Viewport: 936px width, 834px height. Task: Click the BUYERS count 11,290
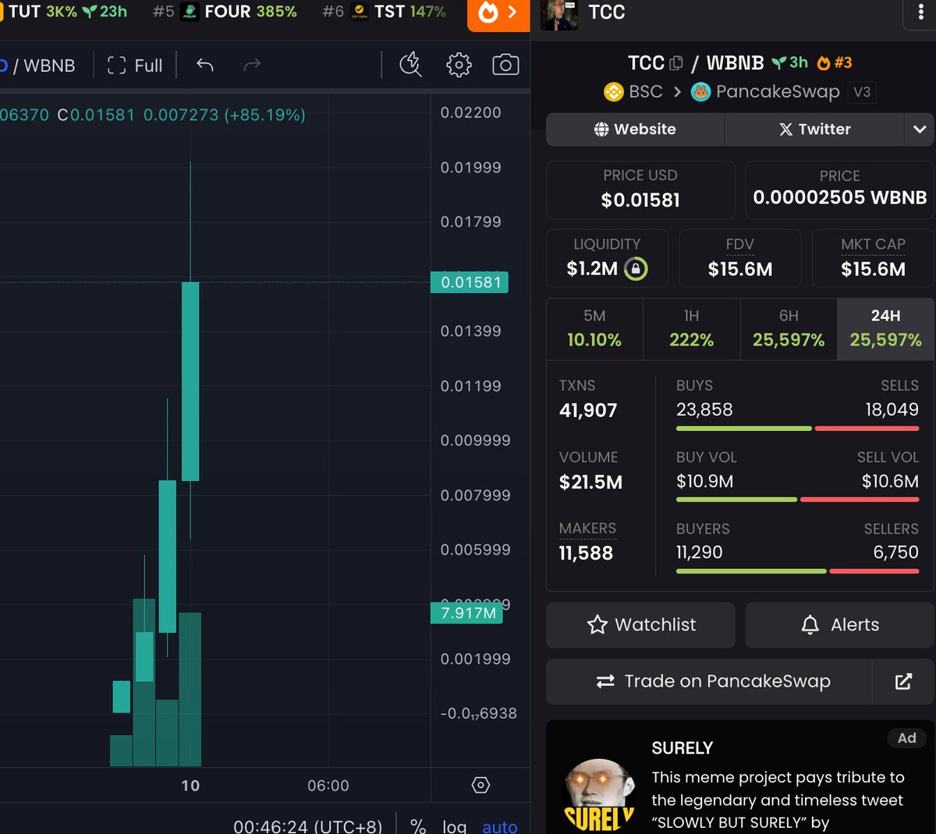click(699, 552)
